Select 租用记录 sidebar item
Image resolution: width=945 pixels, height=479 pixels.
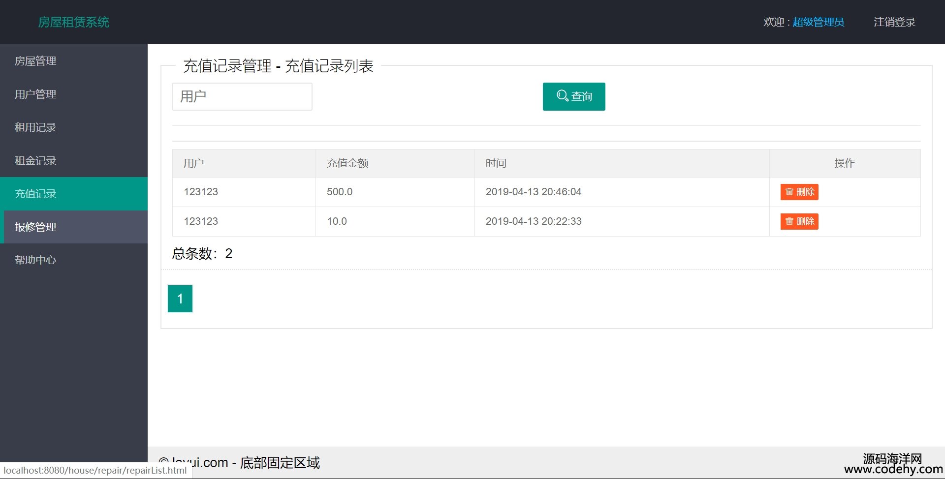pyautogui.click(x=35, y=127)
